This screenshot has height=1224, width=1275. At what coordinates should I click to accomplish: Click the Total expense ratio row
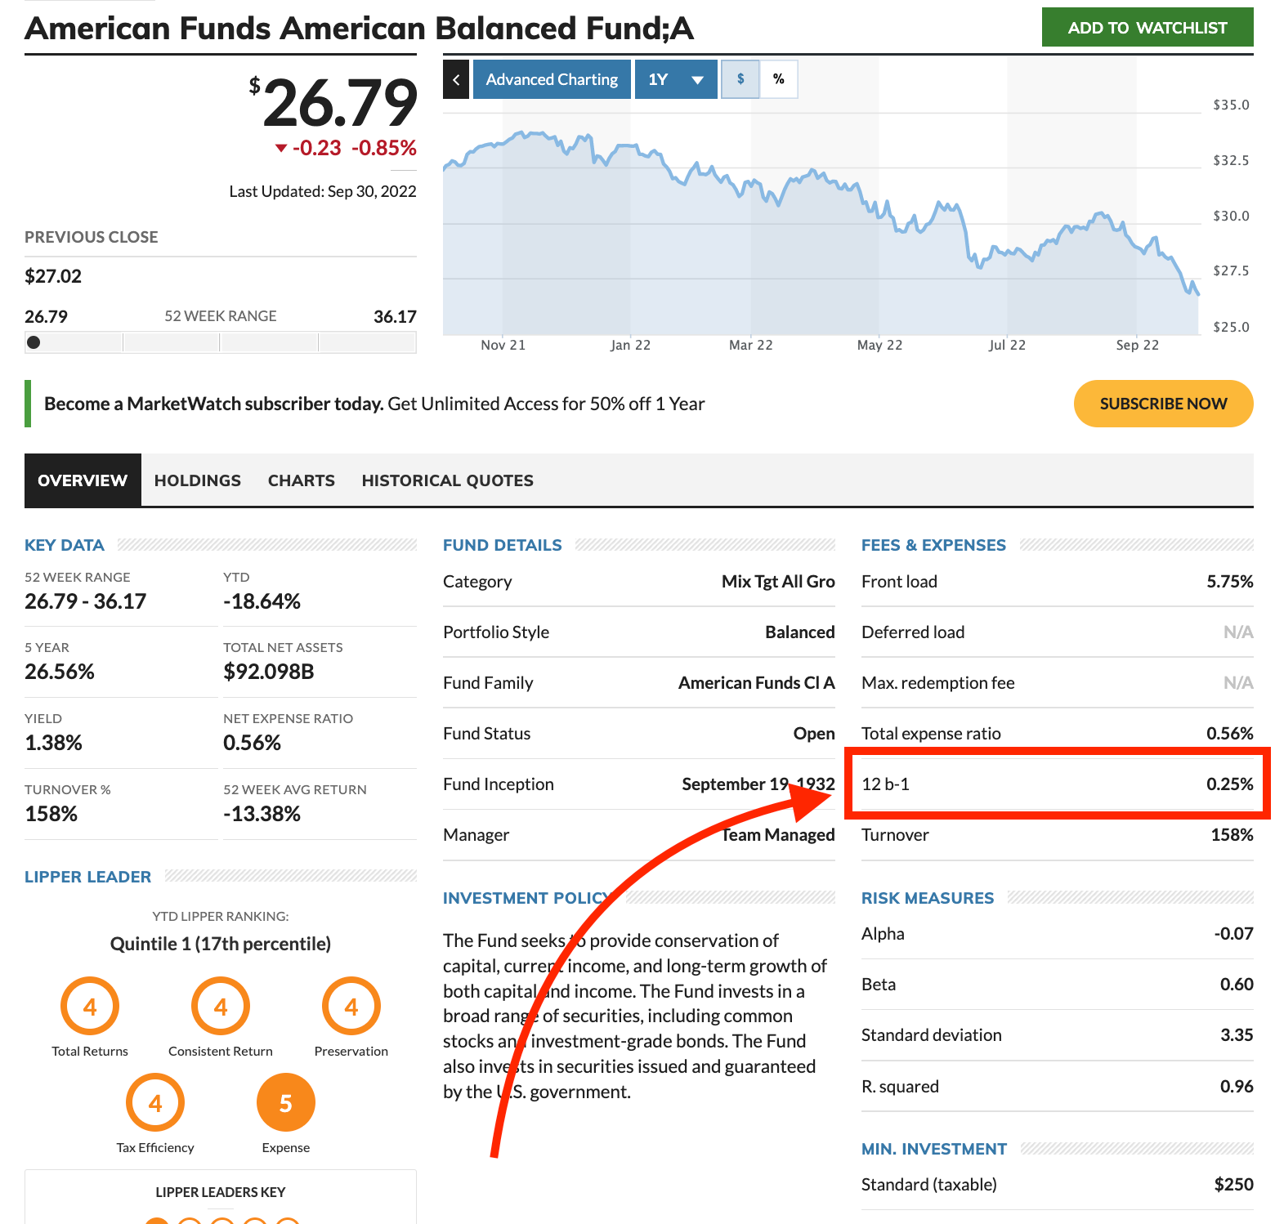(x=1058, y=734)
